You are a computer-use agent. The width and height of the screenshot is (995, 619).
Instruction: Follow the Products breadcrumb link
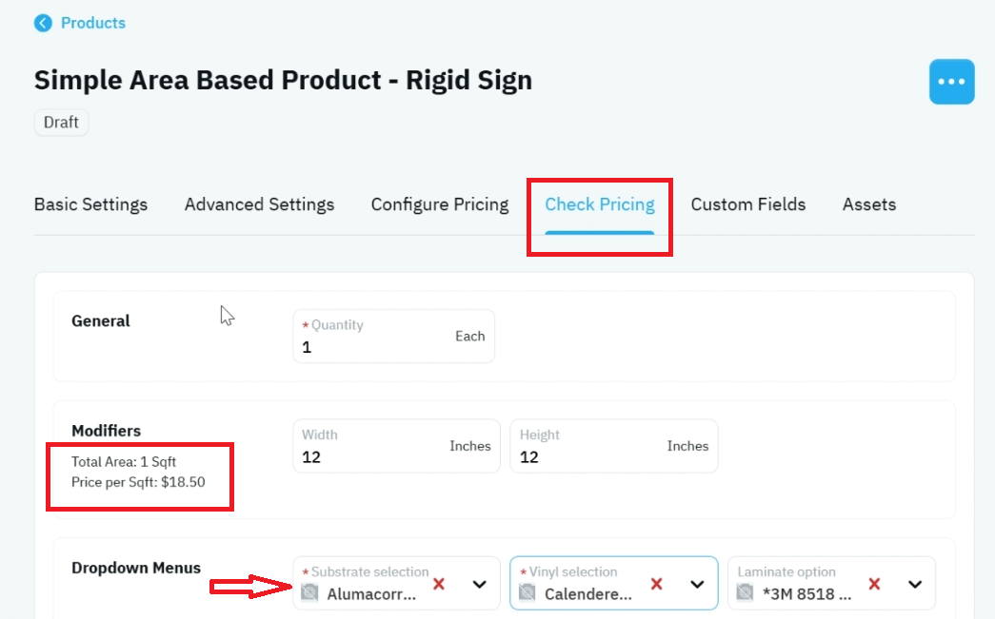(x=93, y=24)
